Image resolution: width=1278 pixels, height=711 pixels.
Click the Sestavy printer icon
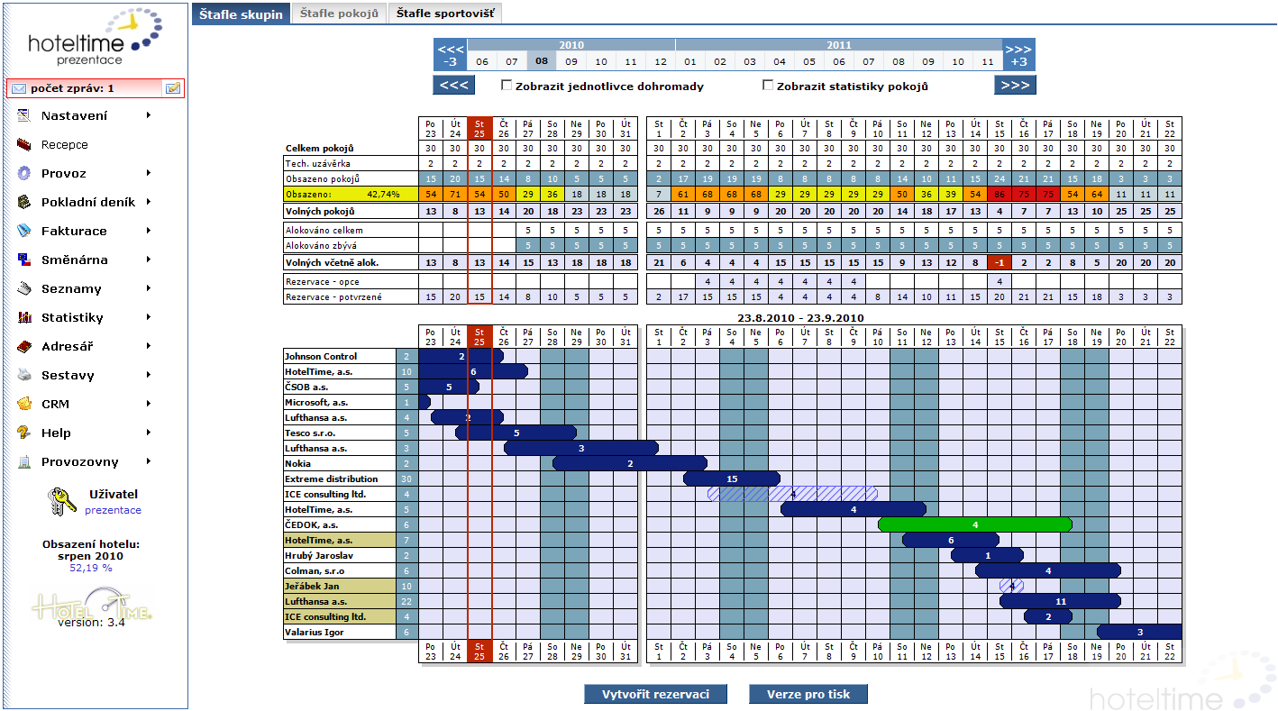pyautogui.click(x=24, y=375)
